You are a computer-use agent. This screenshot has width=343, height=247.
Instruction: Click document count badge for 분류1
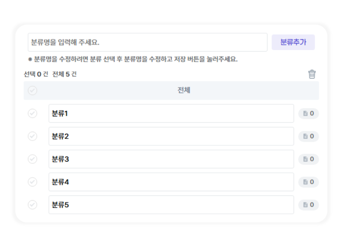[x=308, y=114]
